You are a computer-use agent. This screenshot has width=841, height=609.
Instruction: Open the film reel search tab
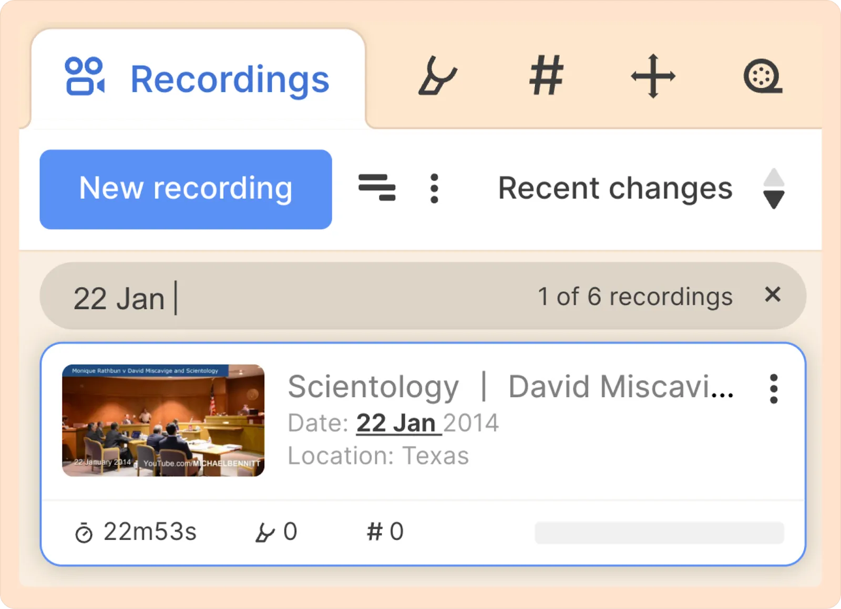[763, 77]
